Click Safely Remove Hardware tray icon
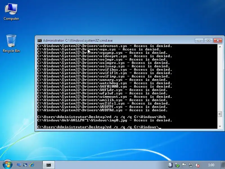This screenshot has width=225, height=169. pos(177,165)
